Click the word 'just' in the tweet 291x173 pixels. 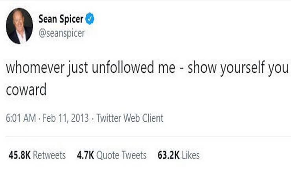[x=77, y=68]
